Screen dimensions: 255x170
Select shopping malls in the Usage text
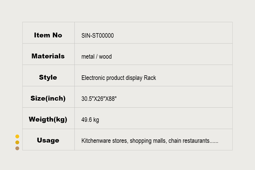148,141
